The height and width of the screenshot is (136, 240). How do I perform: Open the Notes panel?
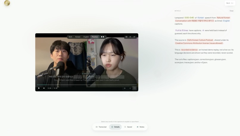(x=141, y=127)
